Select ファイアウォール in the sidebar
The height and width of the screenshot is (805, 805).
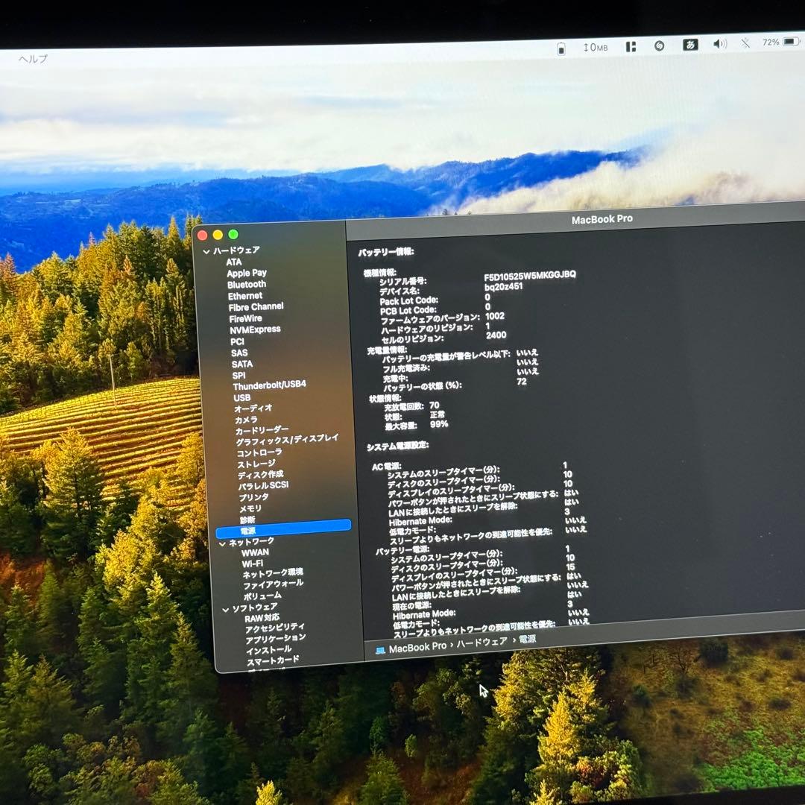point(273,585)
